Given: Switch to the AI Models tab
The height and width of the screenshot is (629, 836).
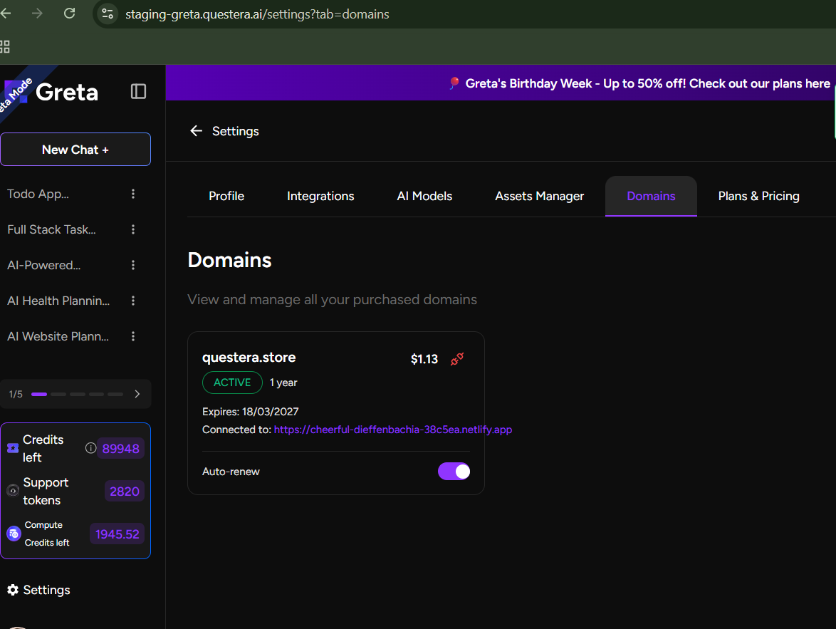Looking at the screenshot, I should coord(424,197).
